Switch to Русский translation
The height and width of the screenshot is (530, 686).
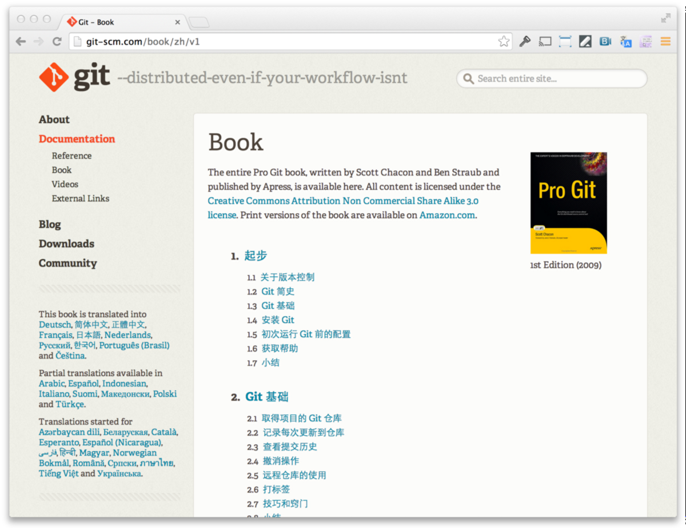tap(54, 345)
